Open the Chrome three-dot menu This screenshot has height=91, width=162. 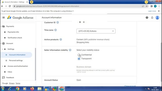pos(159,6)
